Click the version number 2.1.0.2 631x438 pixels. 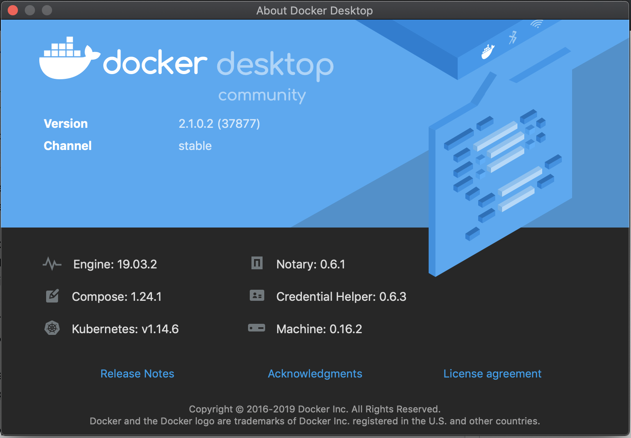219,124
